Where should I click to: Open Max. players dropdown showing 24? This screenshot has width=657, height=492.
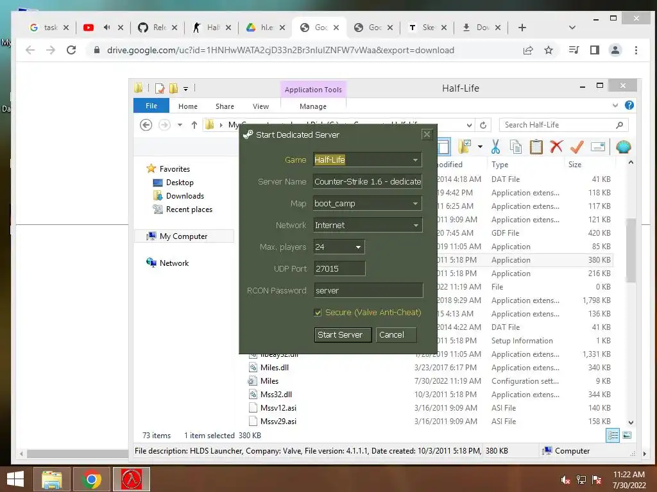tap(358, 247)
